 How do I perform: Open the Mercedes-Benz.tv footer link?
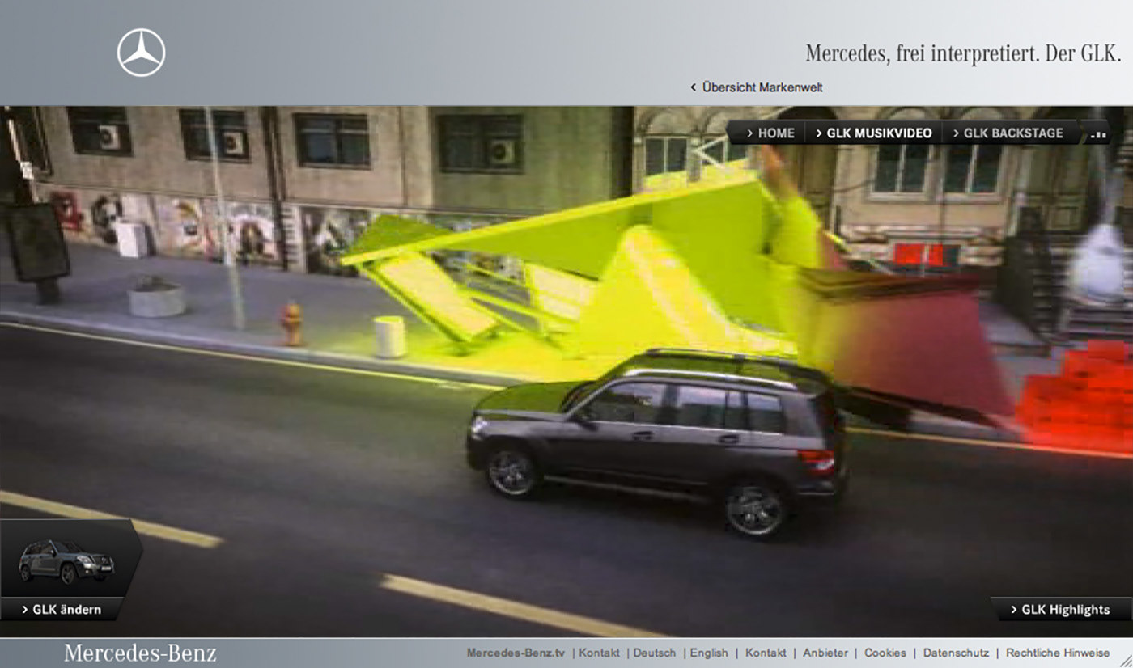[x=516, y=653]
